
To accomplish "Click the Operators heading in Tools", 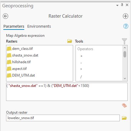I will (x=85, y=49).
